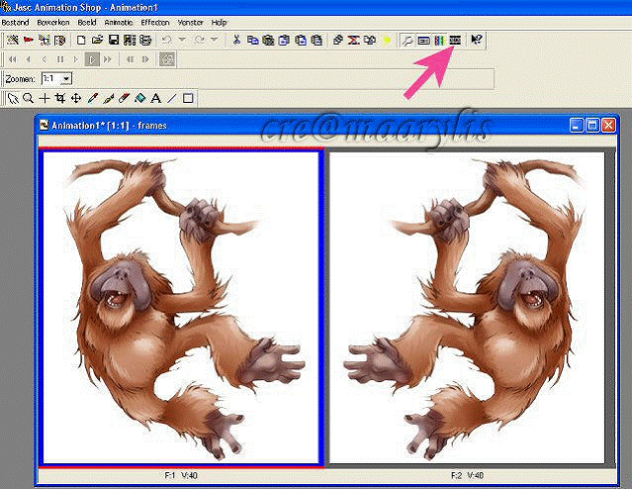Create a new animation with blank page icon

(x=81, y=40)
